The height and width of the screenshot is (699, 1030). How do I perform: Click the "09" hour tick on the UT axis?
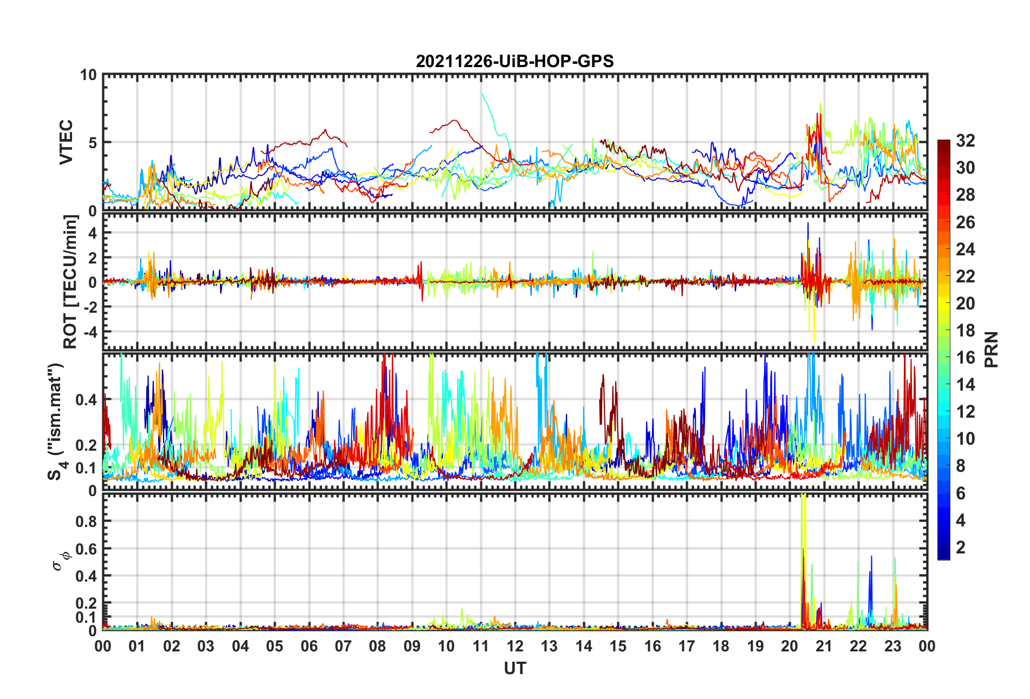(412, 646)
